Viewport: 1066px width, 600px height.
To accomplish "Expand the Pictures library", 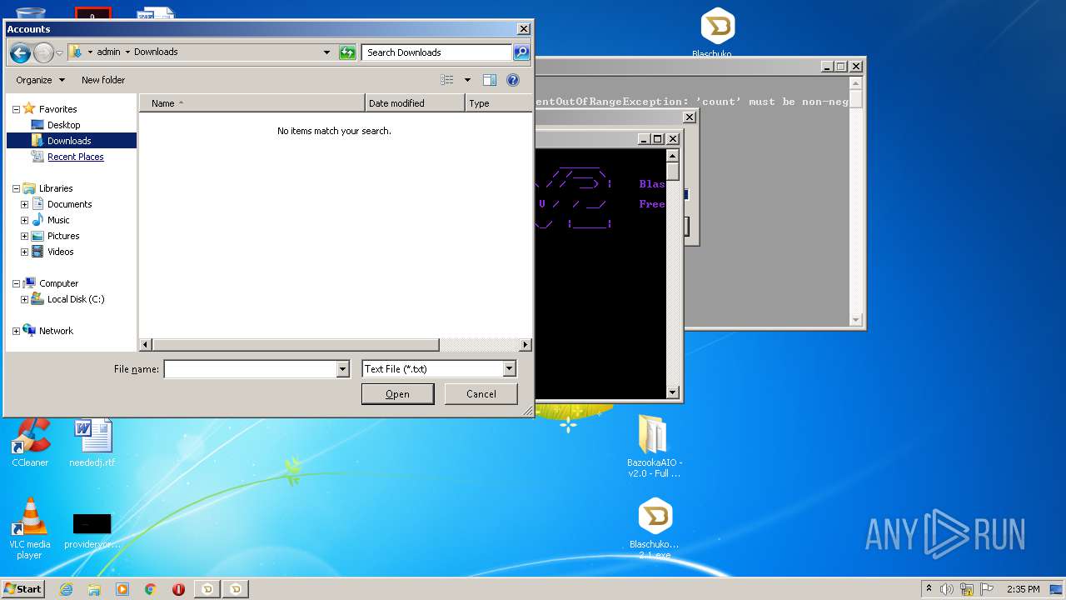I will click(24, 236).
